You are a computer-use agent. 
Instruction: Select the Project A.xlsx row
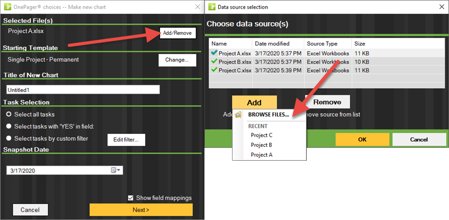(327, 53)
